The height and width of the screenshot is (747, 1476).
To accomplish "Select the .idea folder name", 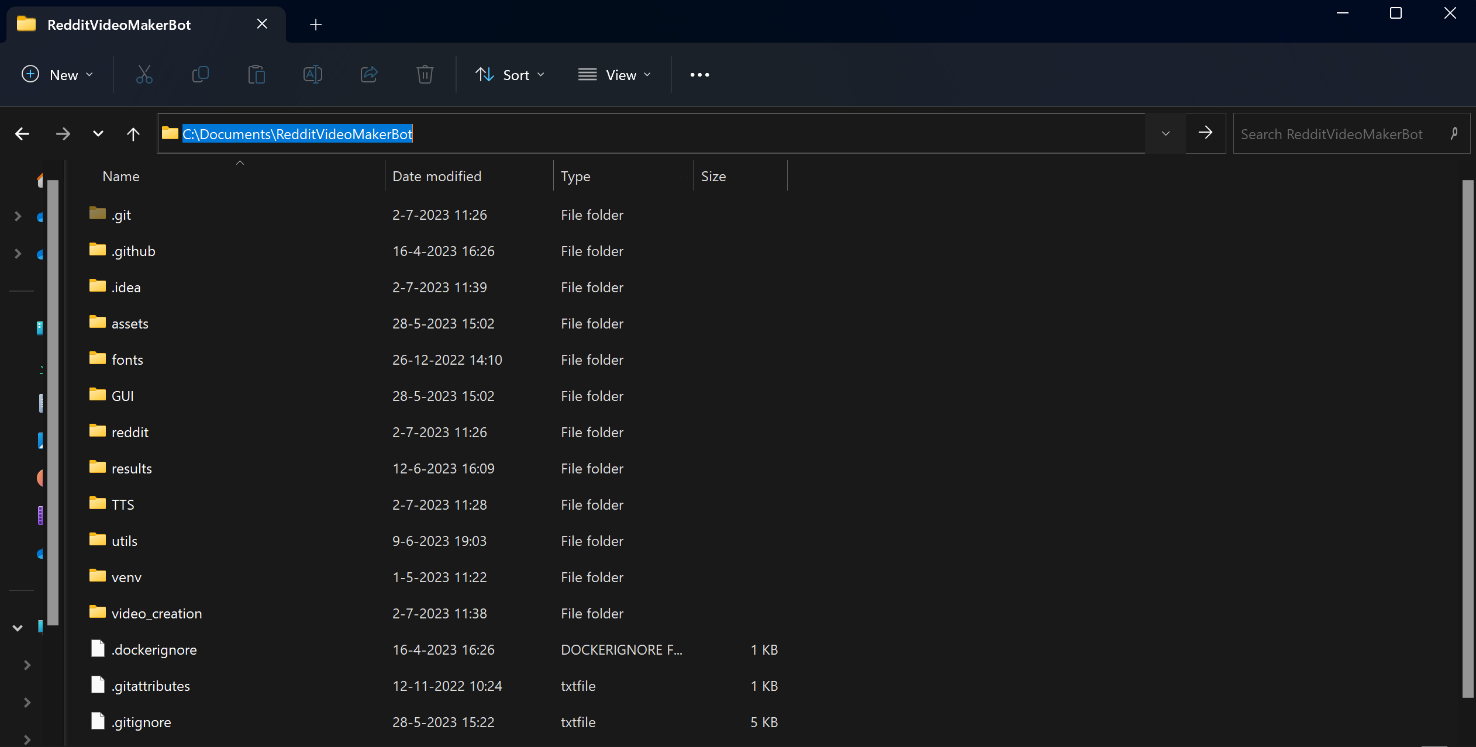I will click(126, 288).
